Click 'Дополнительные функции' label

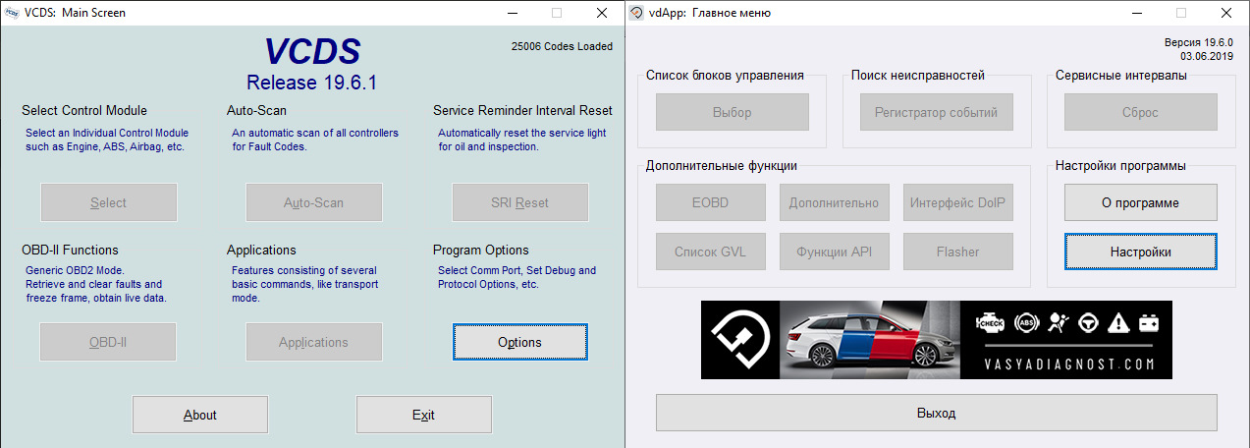(x=722, y=166)
